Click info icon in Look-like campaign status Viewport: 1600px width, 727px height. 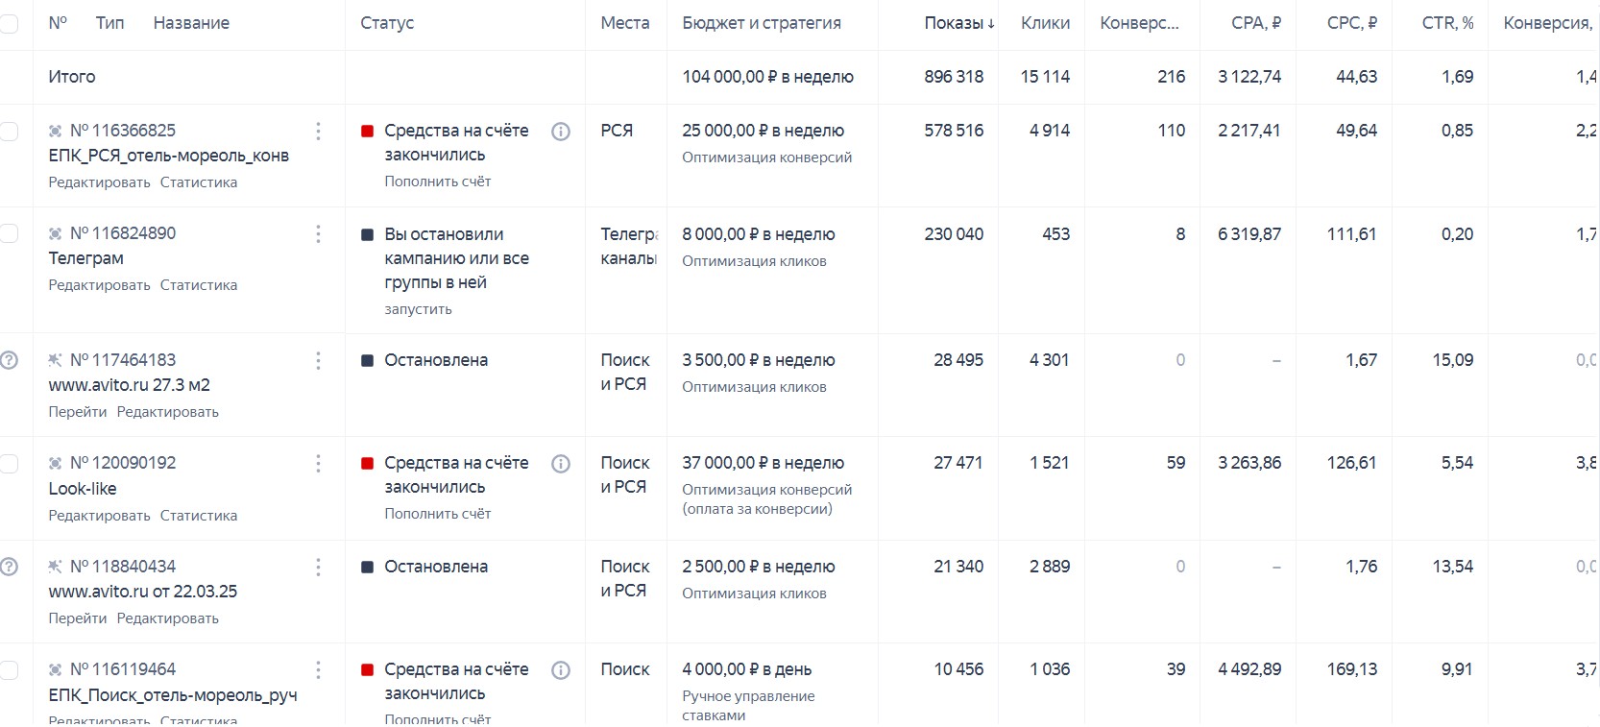click(561, 464)
